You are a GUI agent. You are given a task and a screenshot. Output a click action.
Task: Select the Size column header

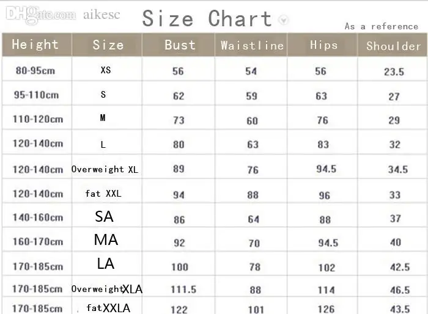[x=107, y=45]
